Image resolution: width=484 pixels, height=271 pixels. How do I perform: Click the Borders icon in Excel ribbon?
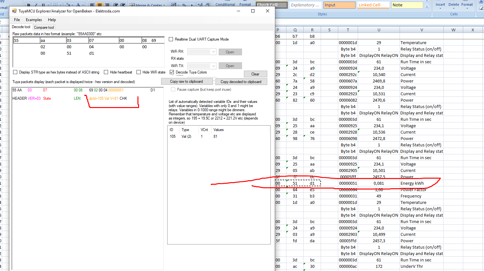(55, 5)
